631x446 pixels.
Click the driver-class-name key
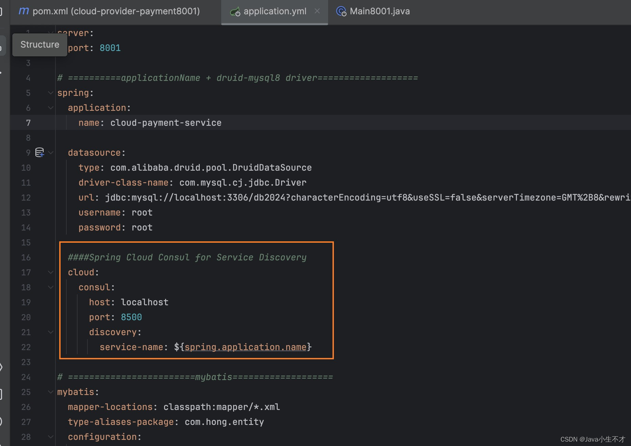[x=124, y=183]
